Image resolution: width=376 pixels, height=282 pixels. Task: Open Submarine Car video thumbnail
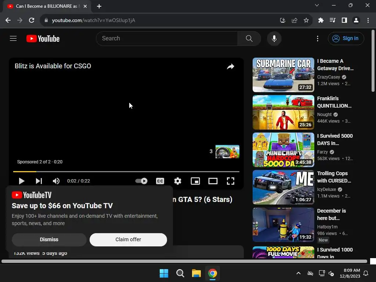pyautogui.click(x=283, y=75)
